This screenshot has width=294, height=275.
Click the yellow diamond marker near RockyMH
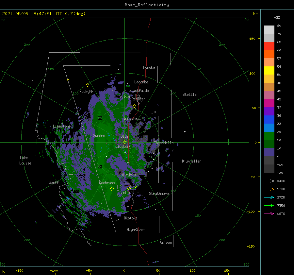coord(87,85)
